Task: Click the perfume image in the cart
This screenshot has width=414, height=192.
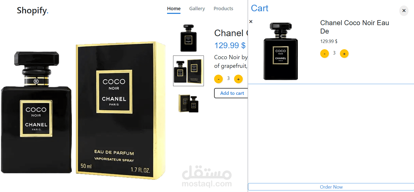Action: coord(281,51)
